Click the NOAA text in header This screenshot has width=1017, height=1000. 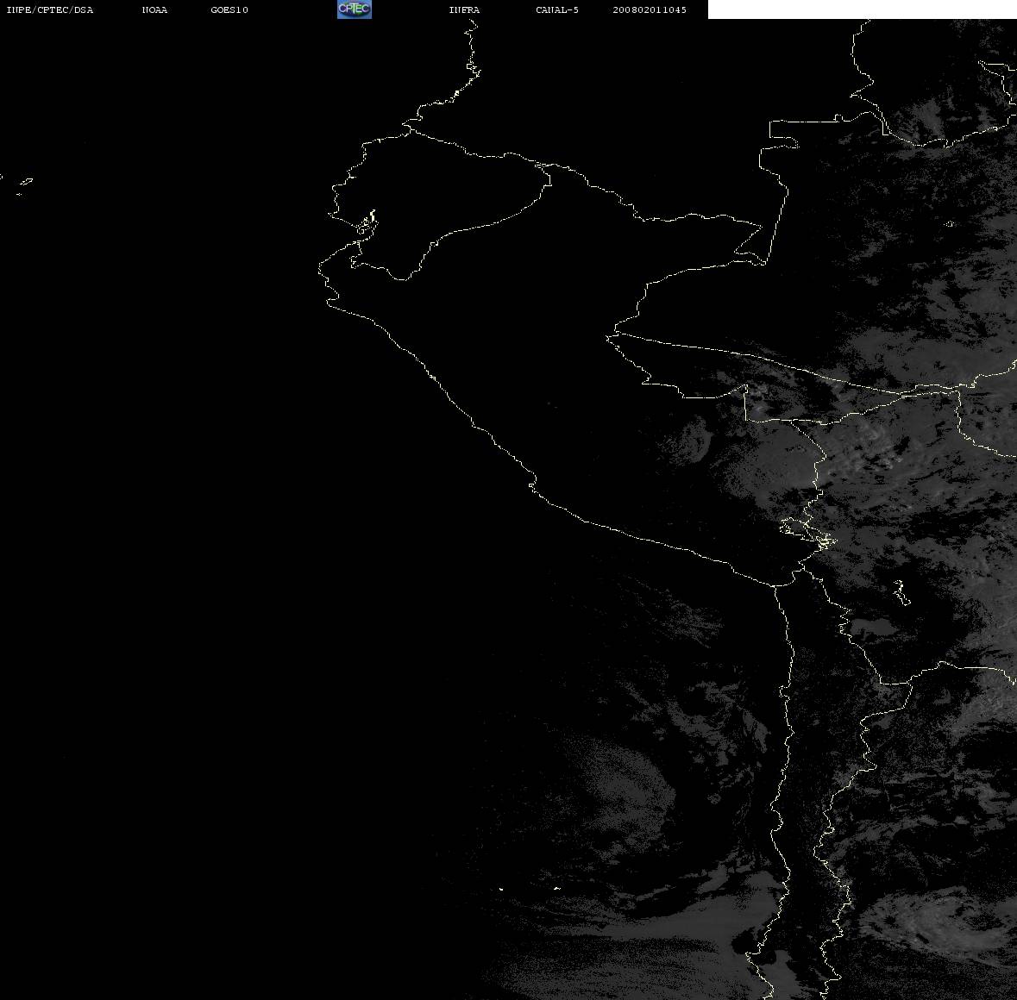154,9
